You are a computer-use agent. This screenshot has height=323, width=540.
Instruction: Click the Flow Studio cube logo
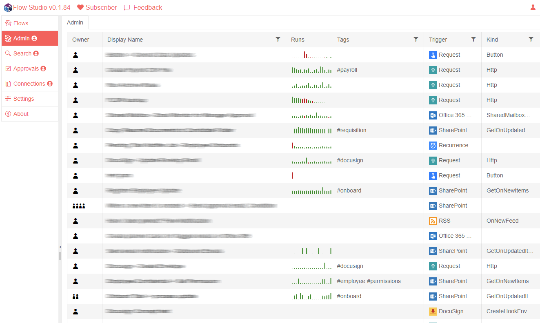click(x=8, y=7)
